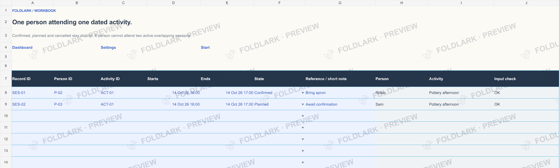Select the row 7 number header
This screenshot has width=559, height=168.
click(x=6, y=79)
